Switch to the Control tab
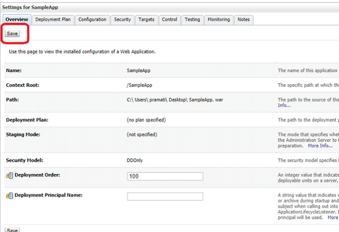This screenshot has width=339, height=232. tap(169, 20)
